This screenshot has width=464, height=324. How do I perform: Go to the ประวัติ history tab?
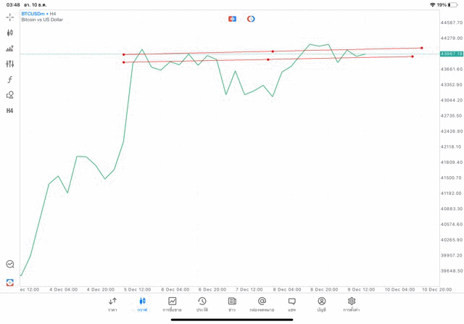(x=202, y=304)
